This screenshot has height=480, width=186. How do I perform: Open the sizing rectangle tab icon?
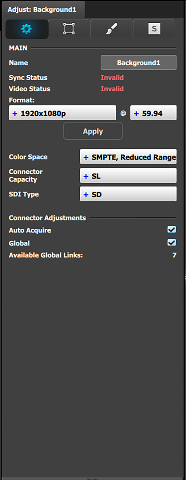point(69,29)
